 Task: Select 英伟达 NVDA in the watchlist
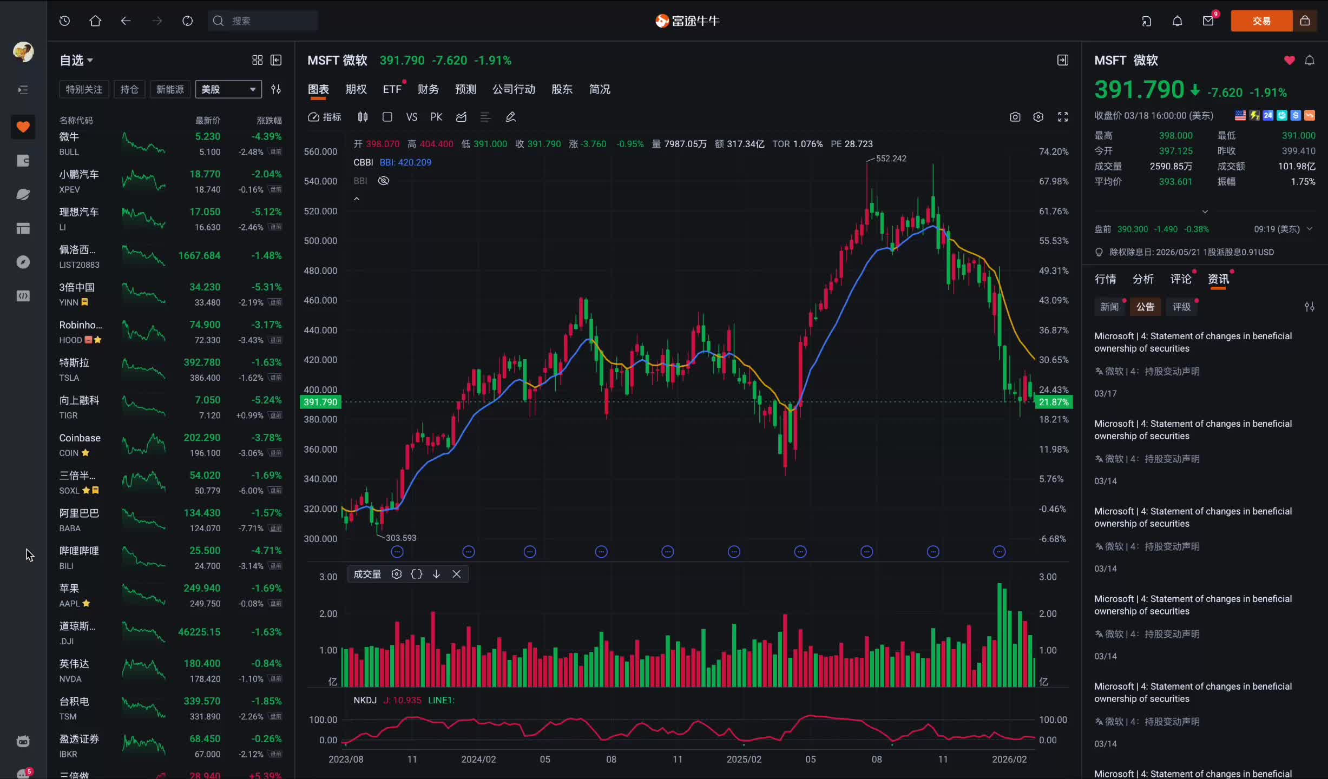170,671
